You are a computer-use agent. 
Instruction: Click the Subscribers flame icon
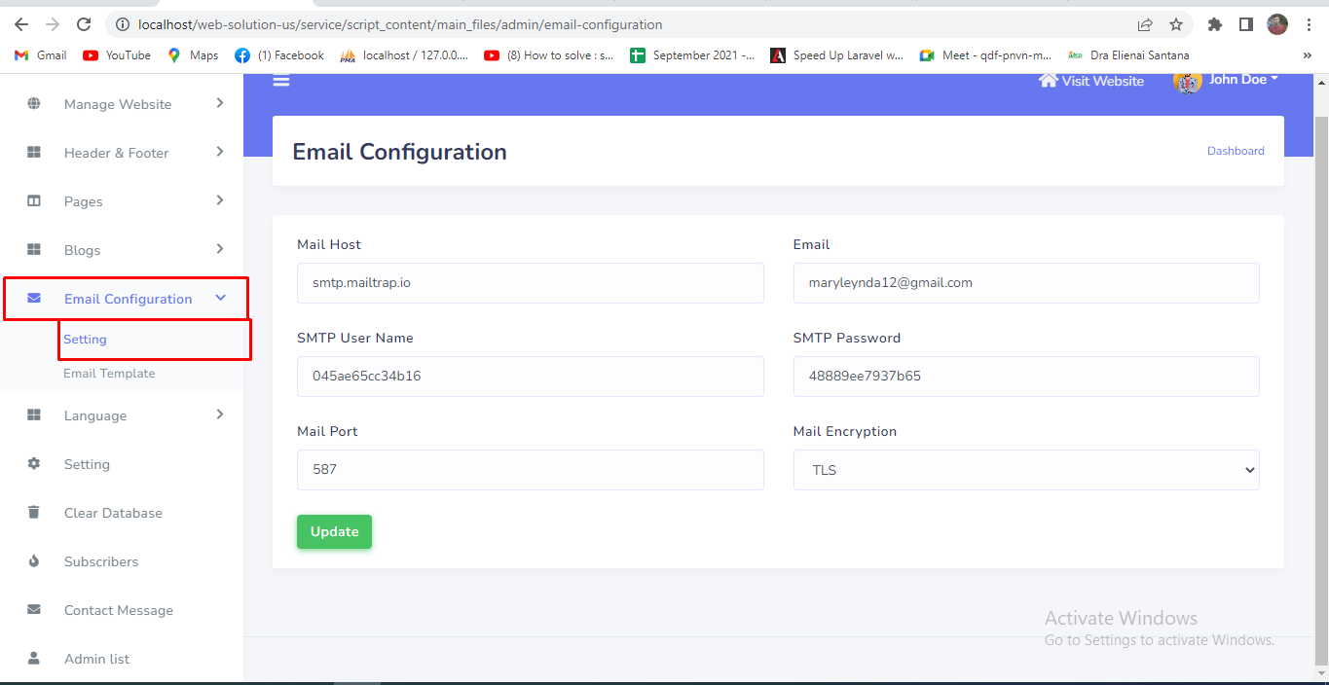tap(34, 561)
